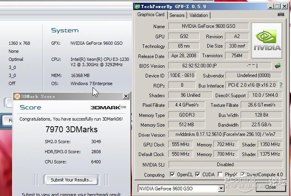The height and width of the screenshot is (196, 291).
Task: Click the MEM value 16368 MB
Action: pyautogui.click(x=80, y=75)
